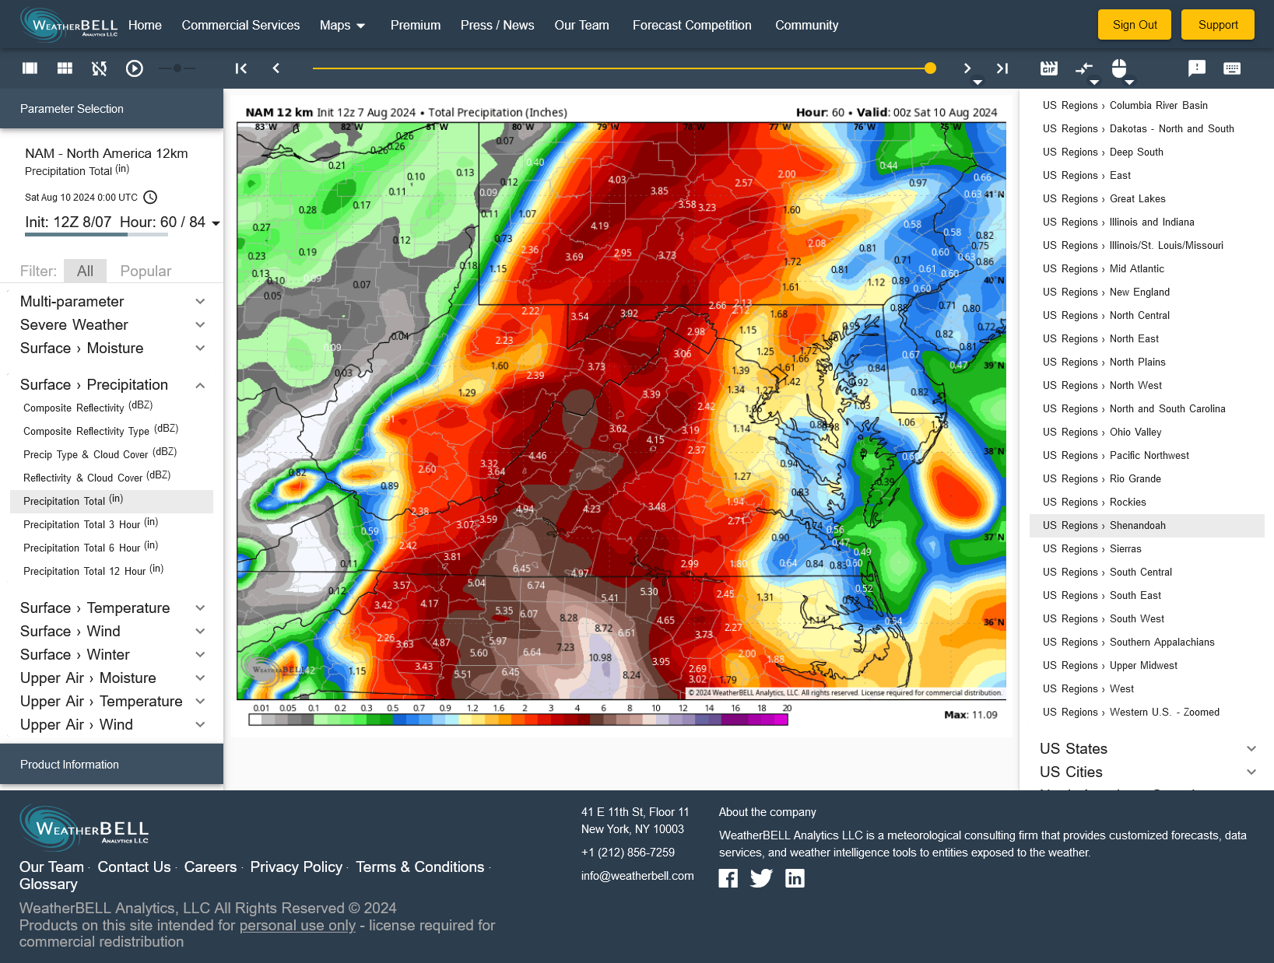Expand Surface Moisture section
1274x963 pixels.
point(112,348)
